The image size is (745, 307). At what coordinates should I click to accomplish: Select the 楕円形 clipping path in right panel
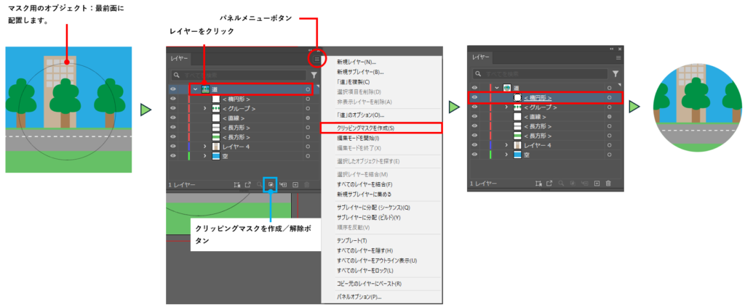click(x=538, y=97)
